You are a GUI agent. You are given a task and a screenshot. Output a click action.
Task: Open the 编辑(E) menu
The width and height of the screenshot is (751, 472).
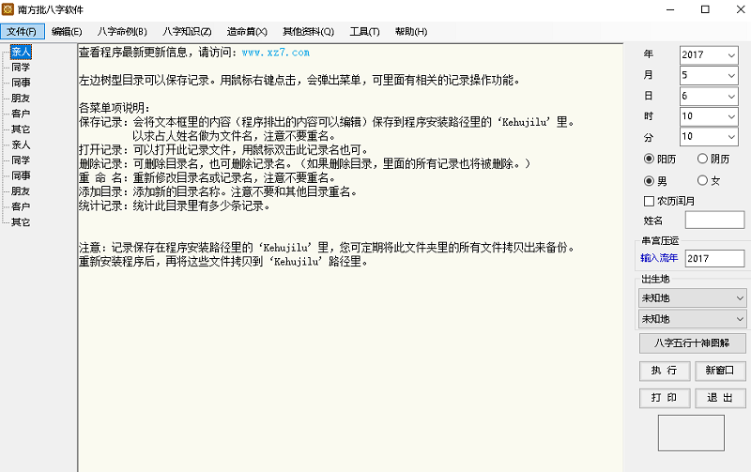(67, 32)
